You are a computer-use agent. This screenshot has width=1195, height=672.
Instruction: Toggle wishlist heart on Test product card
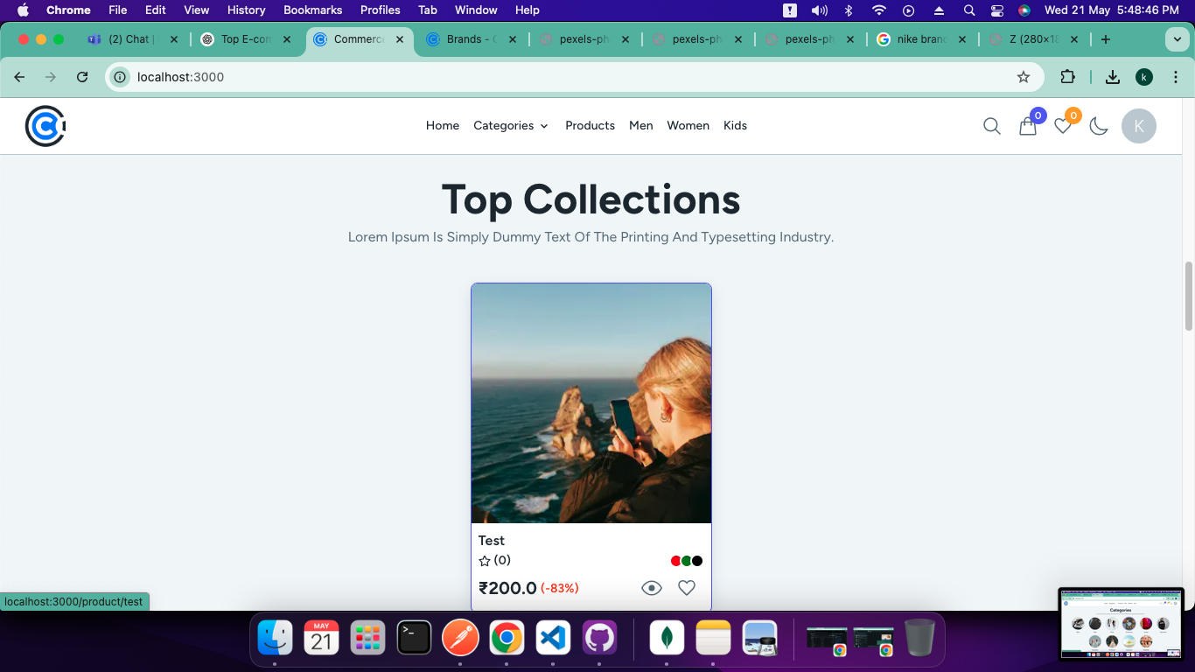tap(687, 588)
